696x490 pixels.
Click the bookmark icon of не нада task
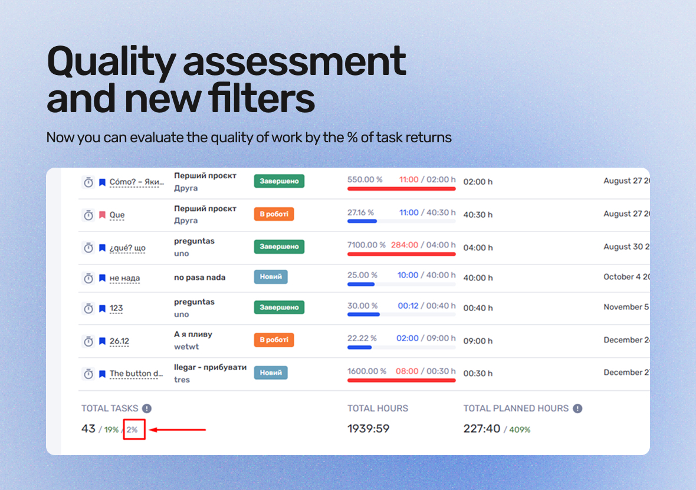click(102, 278)
